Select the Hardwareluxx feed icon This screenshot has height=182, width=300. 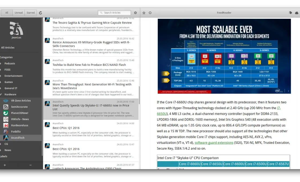(x=6, y=126)
